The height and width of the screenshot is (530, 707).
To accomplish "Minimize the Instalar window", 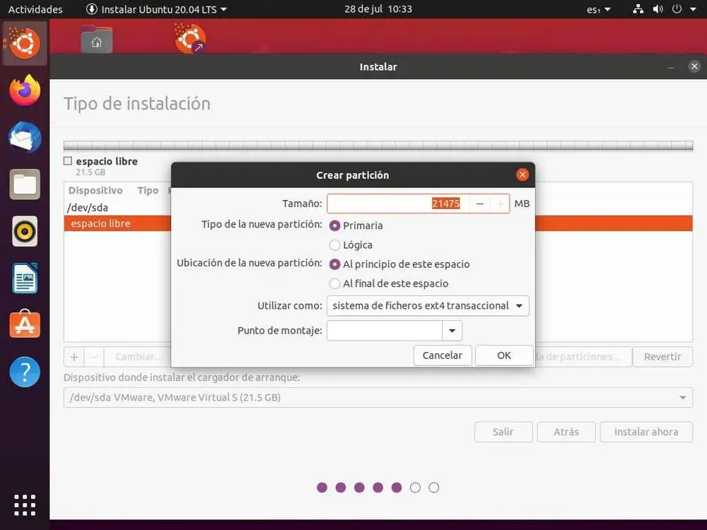I will point(671,67).
